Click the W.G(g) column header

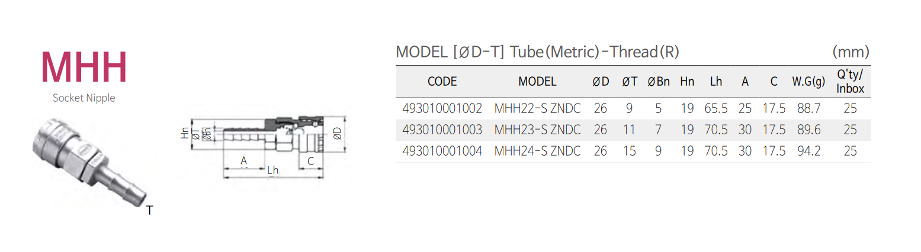point(808,82)
